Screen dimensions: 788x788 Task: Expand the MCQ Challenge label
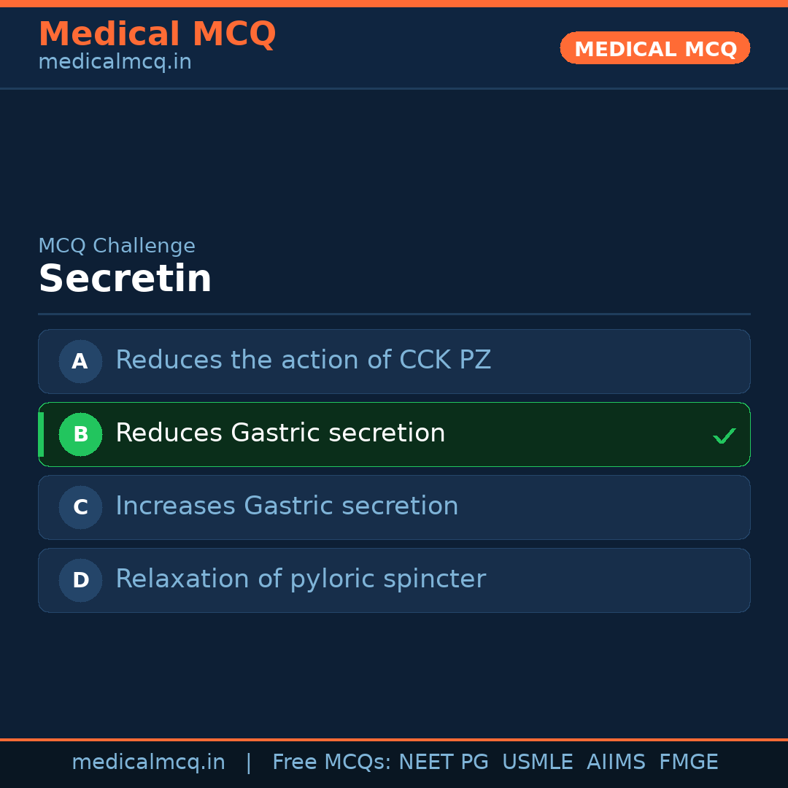(x=117, y=246)
